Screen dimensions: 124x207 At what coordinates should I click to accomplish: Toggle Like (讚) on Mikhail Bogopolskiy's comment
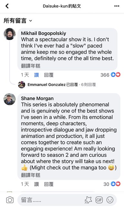(x=36, y=75)
